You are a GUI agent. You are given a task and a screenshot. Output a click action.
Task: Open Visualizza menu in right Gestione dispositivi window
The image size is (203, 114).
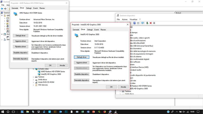(x=133, y=20)
